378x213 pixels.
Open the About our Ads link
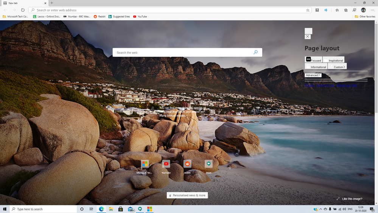pyautogui.click(x=347, y=85)
